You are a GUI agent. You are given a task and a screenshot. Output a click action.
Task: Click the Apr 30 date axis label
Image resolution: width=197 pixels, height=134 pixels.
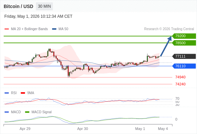click(x=82, y=129)
